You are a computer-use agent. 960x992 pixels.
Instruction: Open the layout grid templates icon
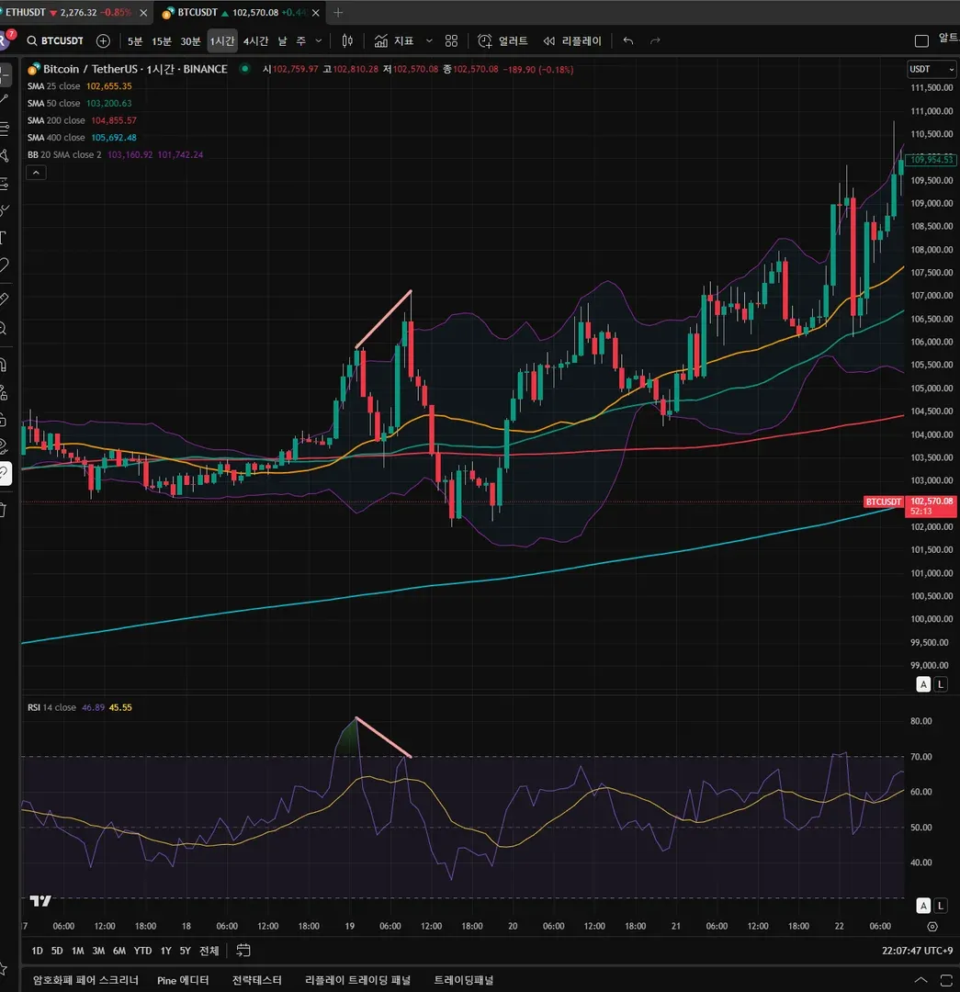point(451,41)
